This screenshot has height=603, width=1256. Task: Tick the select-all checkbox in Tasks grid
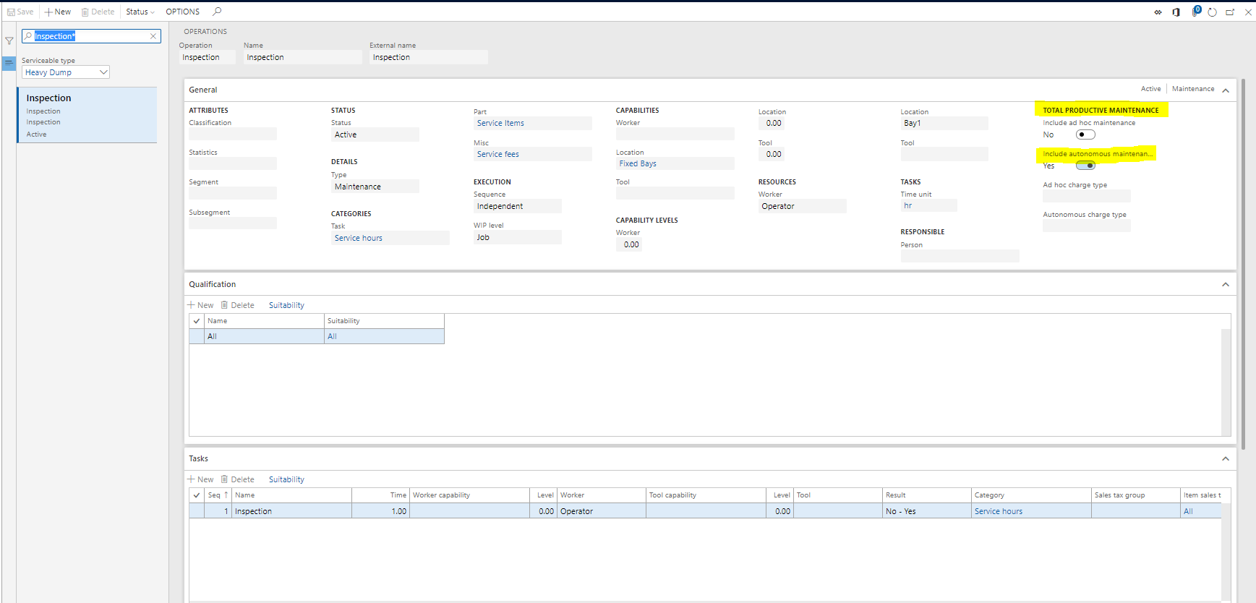click(x=197, y=495)
